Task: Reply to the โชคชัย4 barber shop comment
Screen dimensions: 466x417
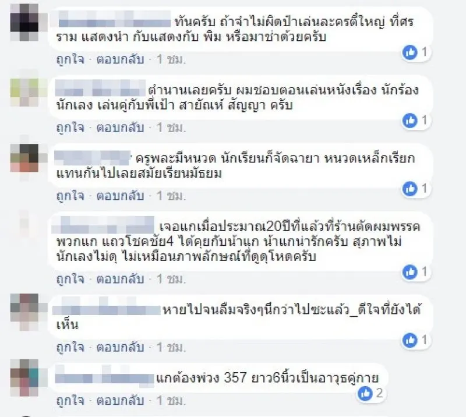Action: coord(120,279)
